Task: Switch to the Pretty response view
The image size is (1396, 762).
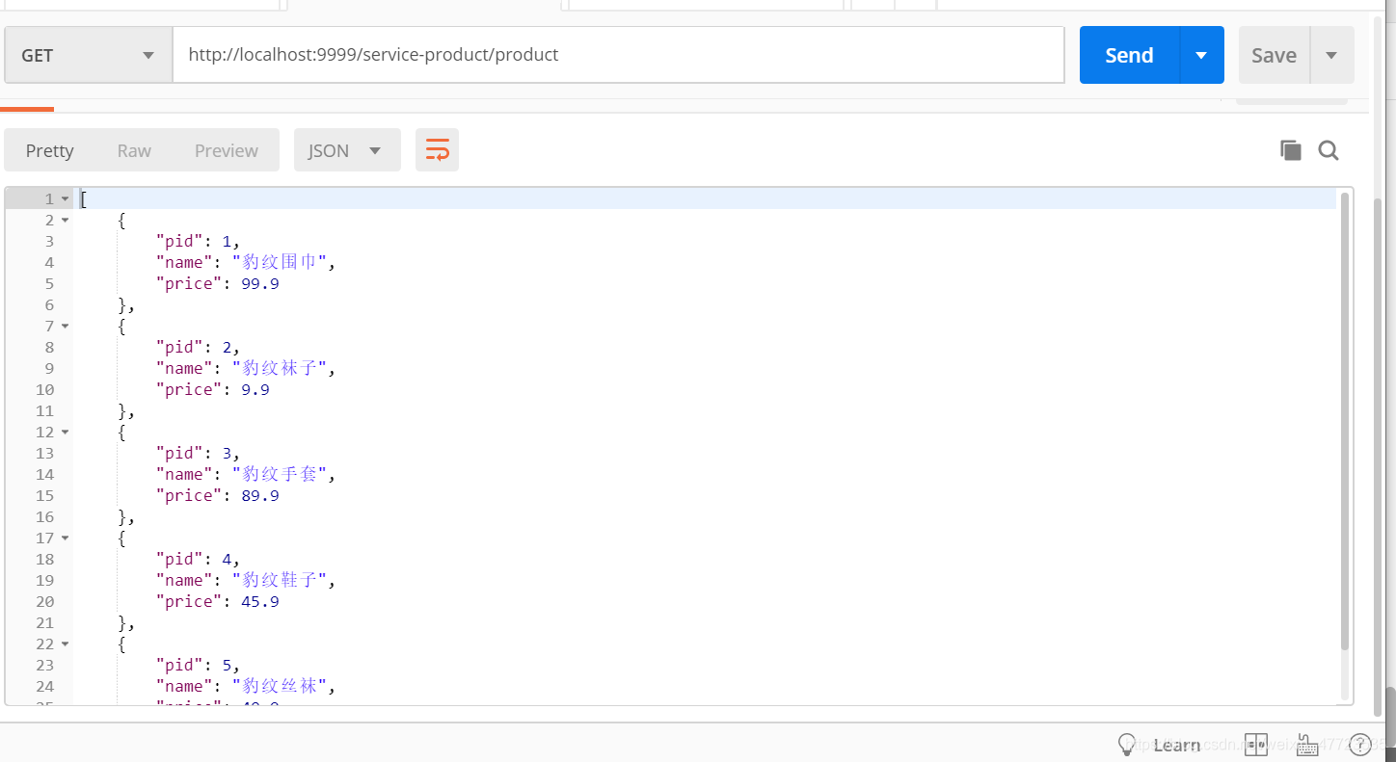Action: click(x=49, y=150)
